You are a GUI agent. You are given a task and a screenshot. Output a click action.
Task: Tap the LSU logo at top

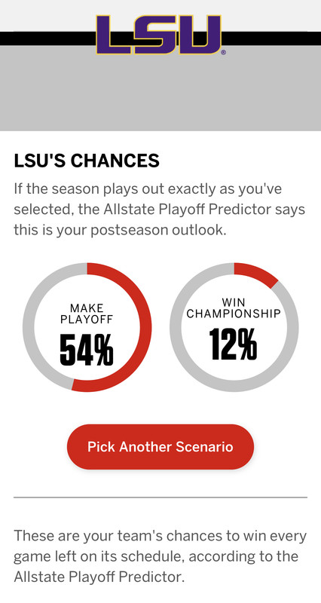(159, 35)
